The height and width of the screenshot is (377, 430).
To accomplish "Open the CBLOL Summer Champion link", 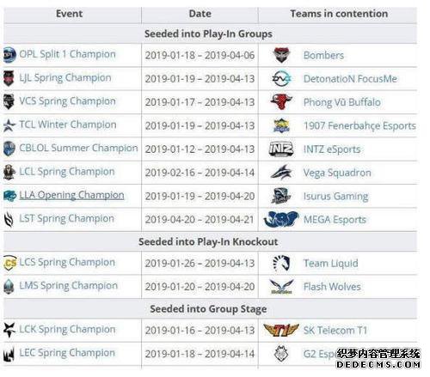I will click(x=78, y=148).
